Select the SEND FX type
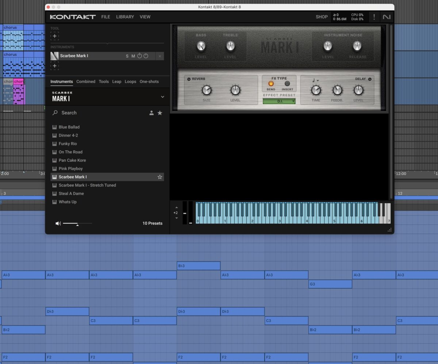Screen dimensions: 438x364 pyautogui.click(x=271, y=84)
